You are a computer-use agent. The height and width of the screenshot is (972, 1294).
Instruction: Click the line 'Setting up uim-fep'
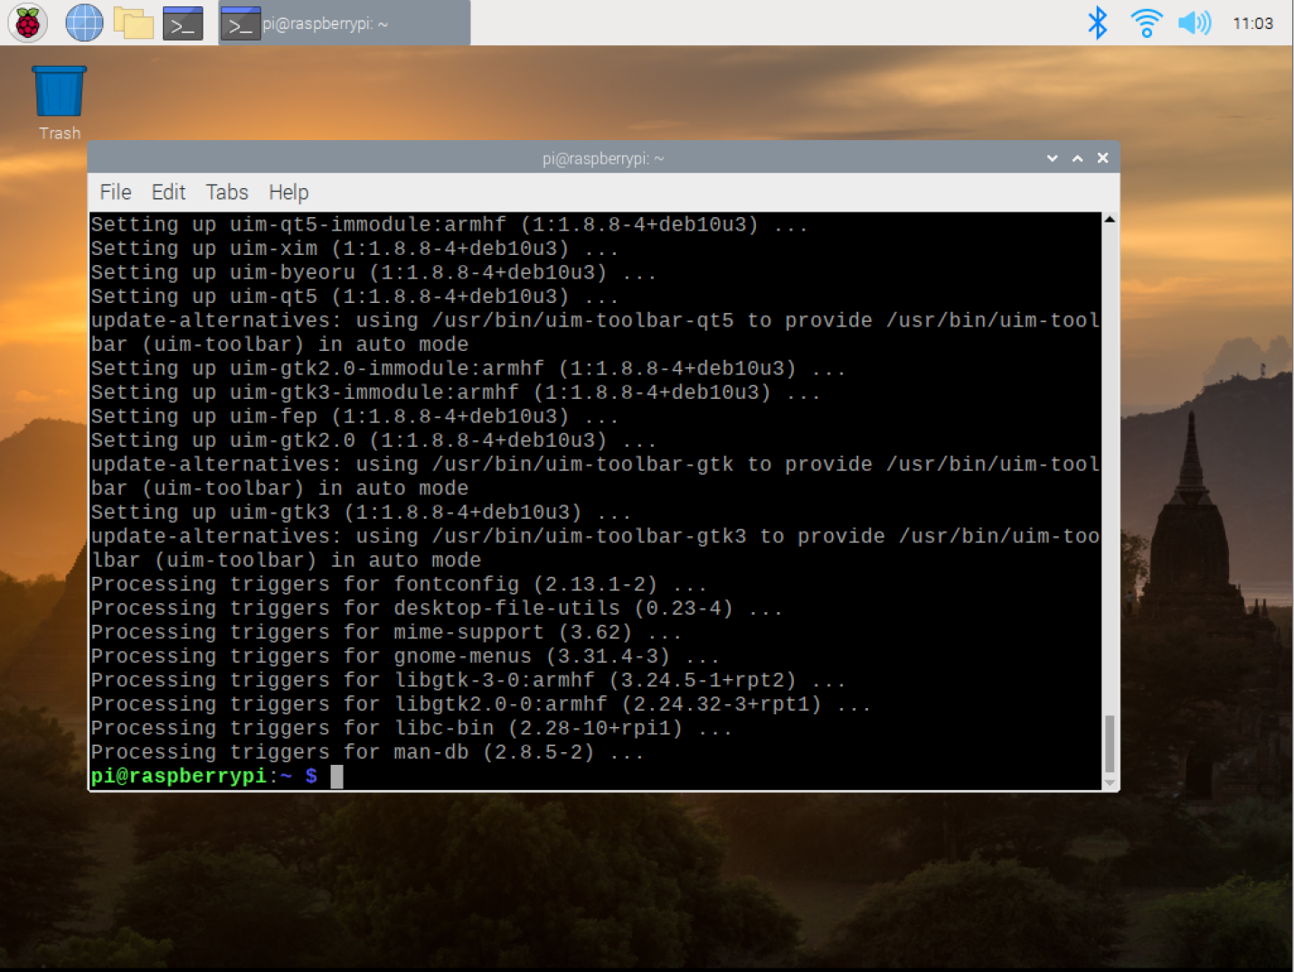(x=354, y=416)
